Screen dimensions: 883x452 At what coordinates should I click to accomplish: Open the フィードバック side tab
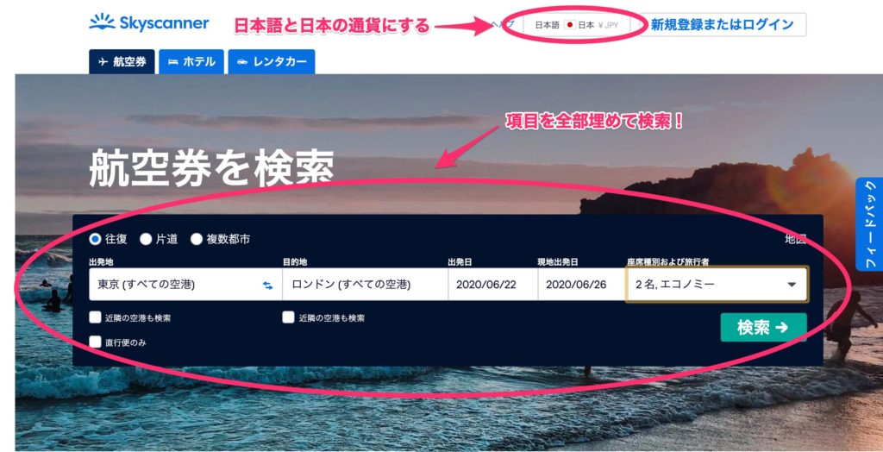[869, 224]
